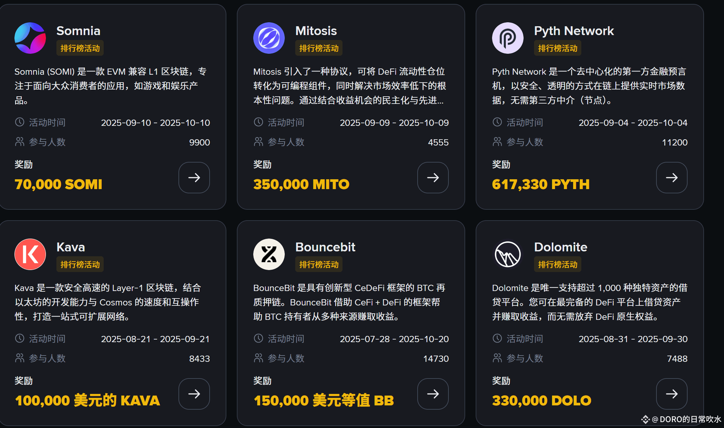This screenshot has height=428, width=724.
Task: Open Bouncebit campaign via arrow button
Action: 433,394
